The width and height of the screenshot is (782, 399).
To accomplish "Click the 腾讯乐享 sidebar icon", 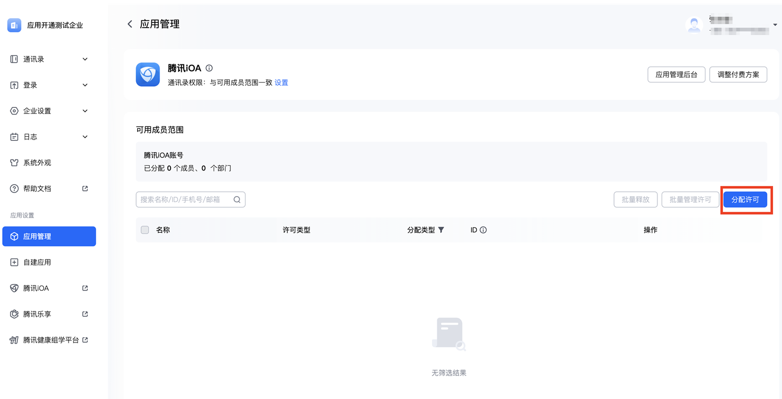I will point(14,314).
